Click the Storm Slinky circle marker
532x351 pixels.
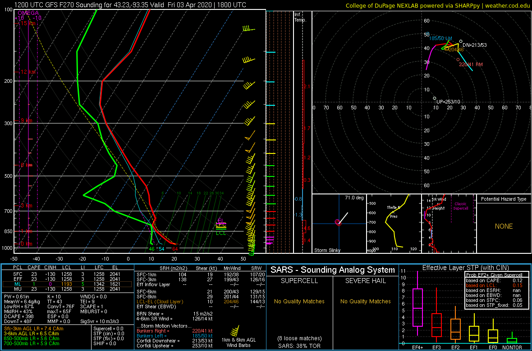(338, 222)
